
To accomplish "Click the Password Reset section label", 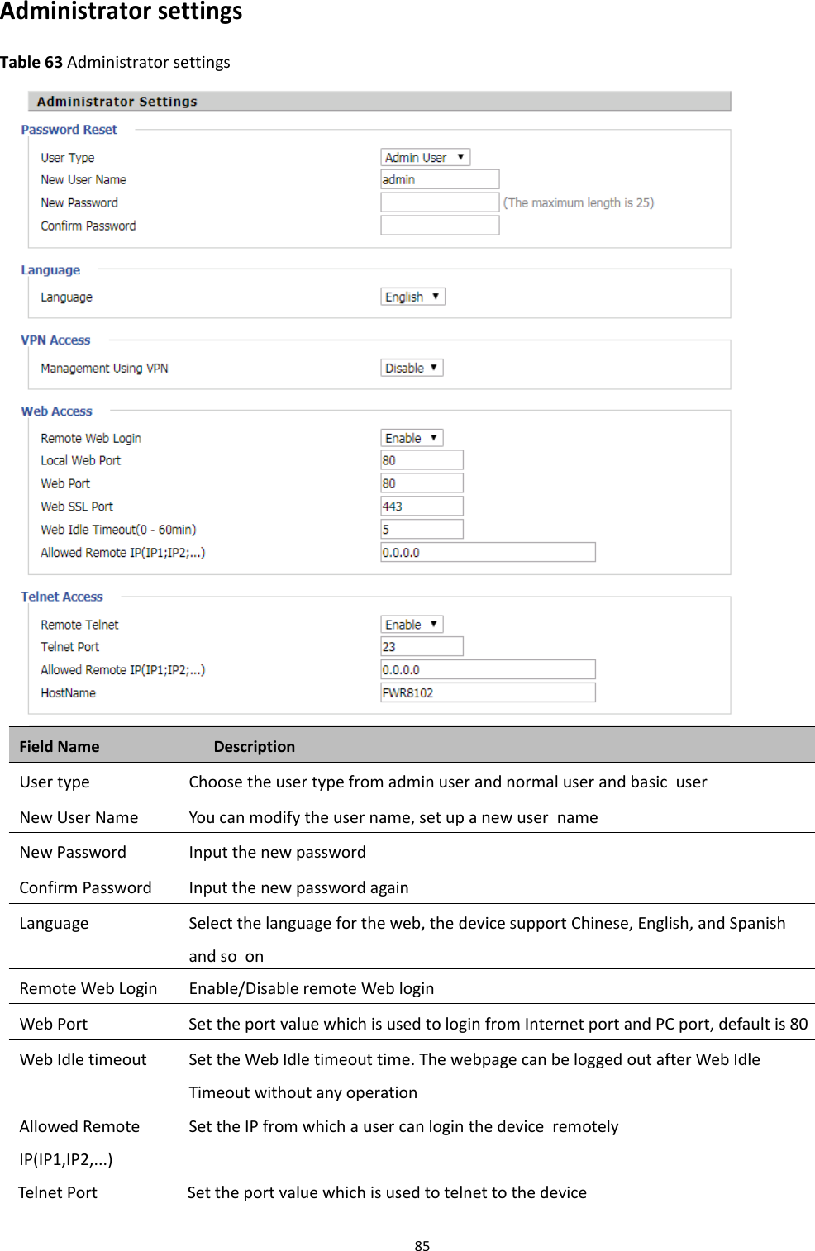I will coord(69,130).
